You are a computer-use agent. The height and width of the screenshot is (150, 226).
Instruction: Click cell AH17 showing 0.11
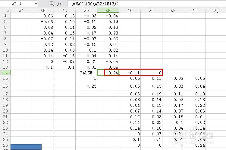173,94
